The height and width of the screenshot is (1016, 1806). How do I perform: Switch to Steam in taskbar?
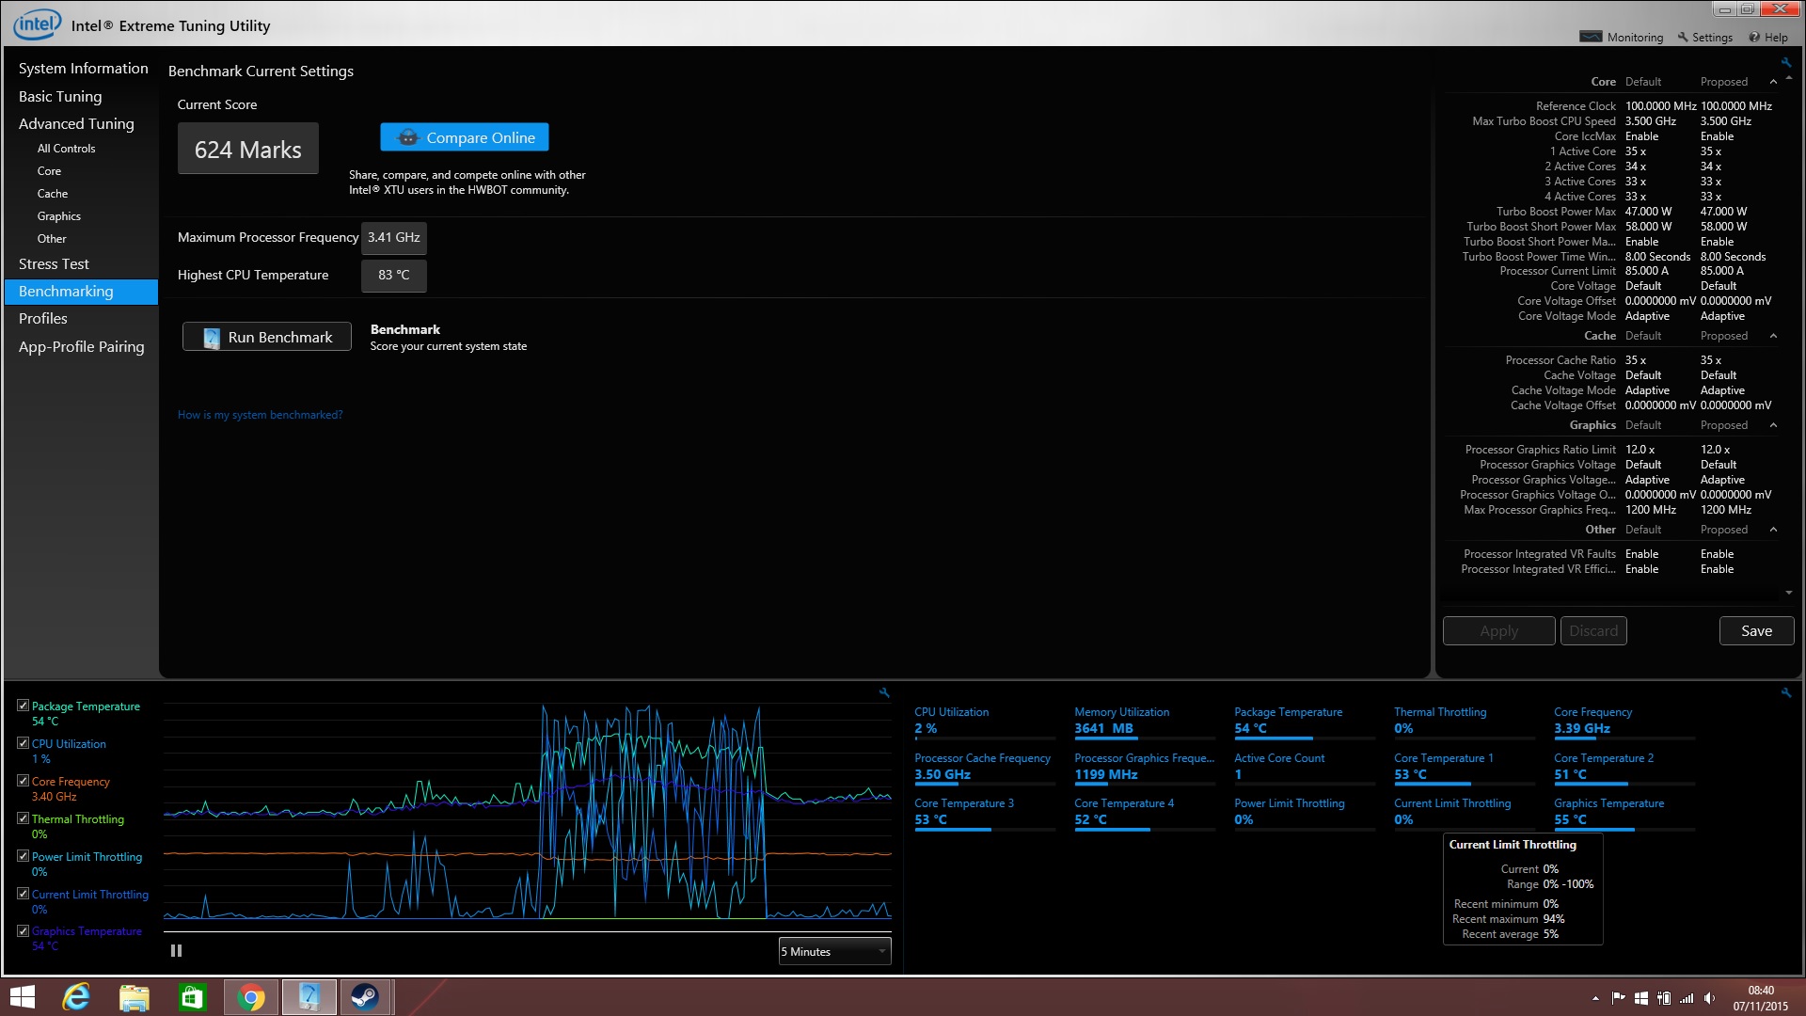[365, 997]
